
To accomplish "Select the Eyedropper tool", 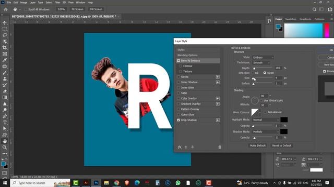I will (5, 60).
